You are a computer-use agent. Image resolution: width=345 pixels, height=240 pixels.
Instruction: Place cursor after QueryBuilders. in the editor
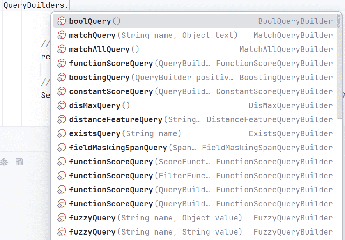69,6
